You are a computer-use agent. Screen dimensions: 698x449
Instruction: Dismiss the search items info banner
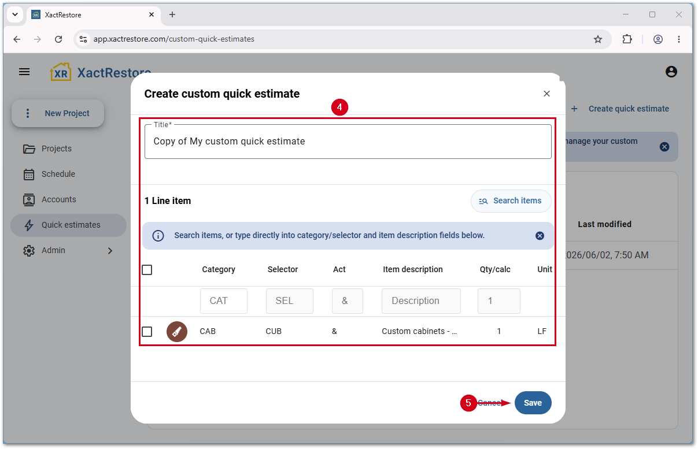[x=540, y=236]
